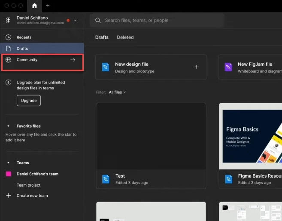Click the search magnifier icon

point(98,20)
